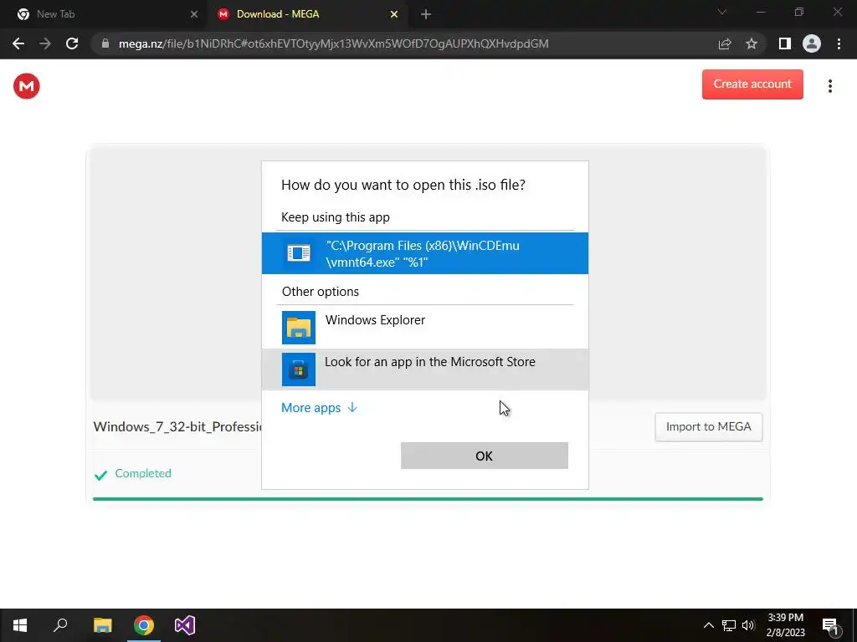The image size is (857, 642).
Task: Click the Completed status text
Action: (x=143, y=473)
